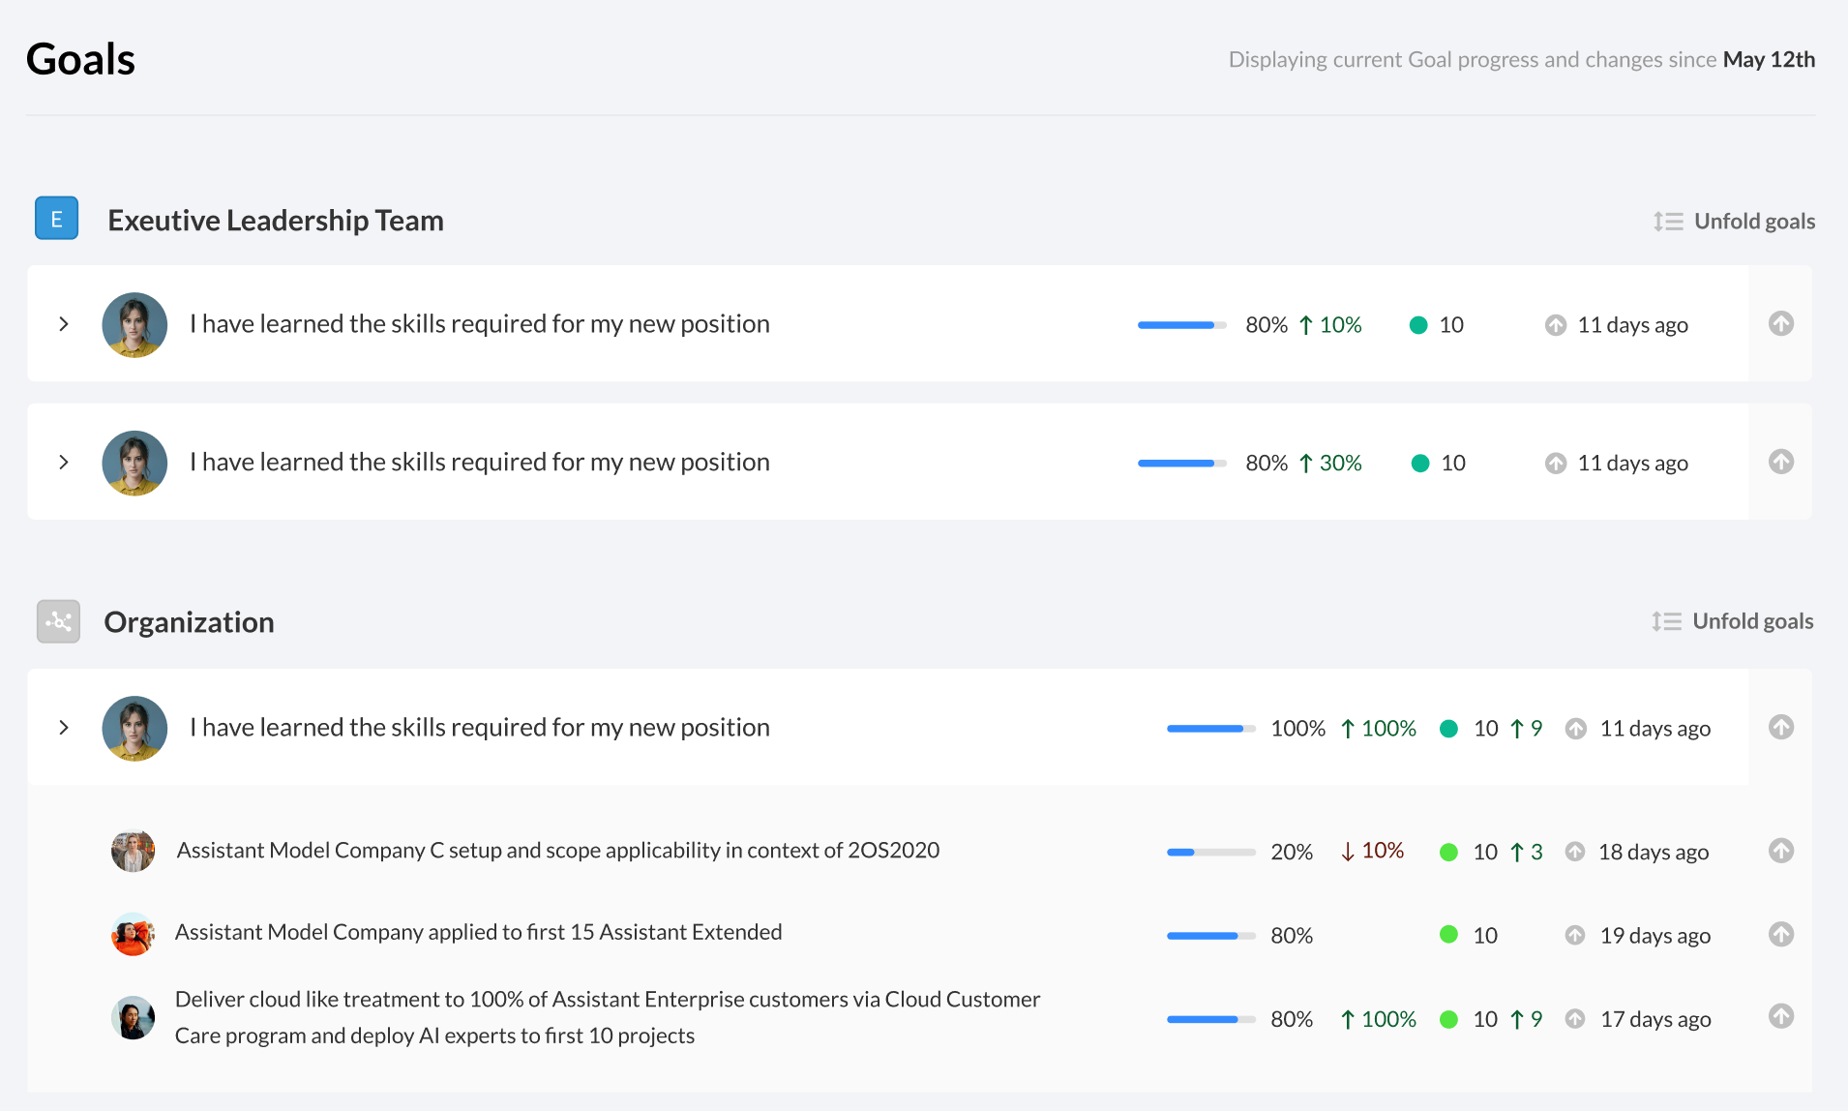Click the '↑ 30%' change value
1848x1111 pixels.
coord(1330,463)
